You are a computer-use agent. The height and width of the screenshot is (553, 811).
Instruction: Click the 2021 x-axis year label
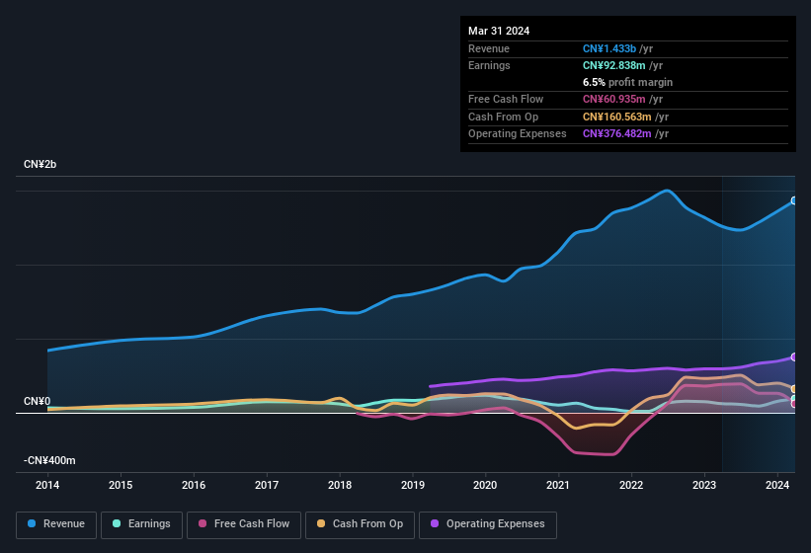558,485
